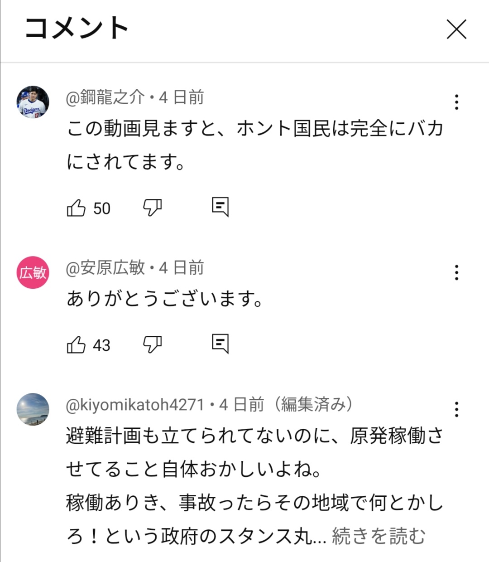Visit the @鋼龍之介 username link
This screenshot has width=489, height=562.
(105, 97)
